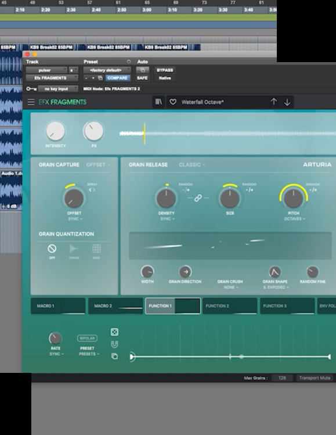This screenshot has width=336, height=435.
Task: Open Offset SYNC dropdown
Action: [75, 219]
